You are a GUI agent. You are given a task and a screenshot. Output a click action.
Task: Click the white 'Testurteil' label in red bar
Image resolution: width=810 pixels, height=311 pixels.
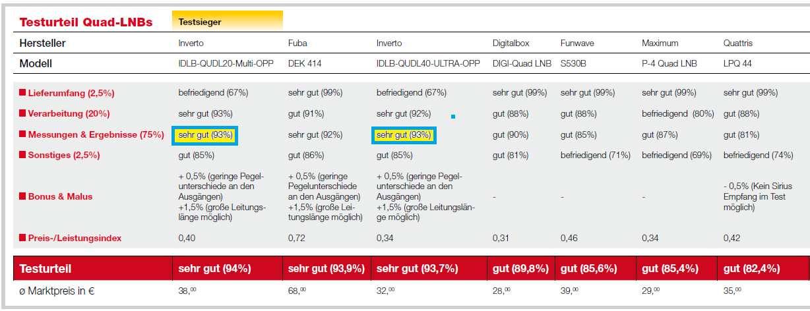[46, 269]
